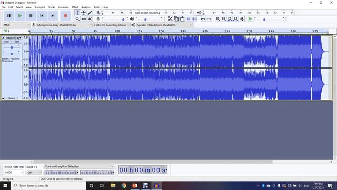Solo the Imagine Dragons track
The width and height of the screenshot is (337, 190).
click(16, 42)
